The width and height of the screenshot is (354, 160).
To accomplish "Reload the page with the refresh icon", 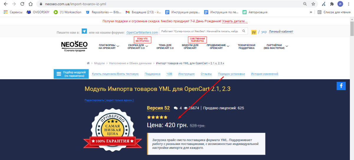I will [22, 4].
